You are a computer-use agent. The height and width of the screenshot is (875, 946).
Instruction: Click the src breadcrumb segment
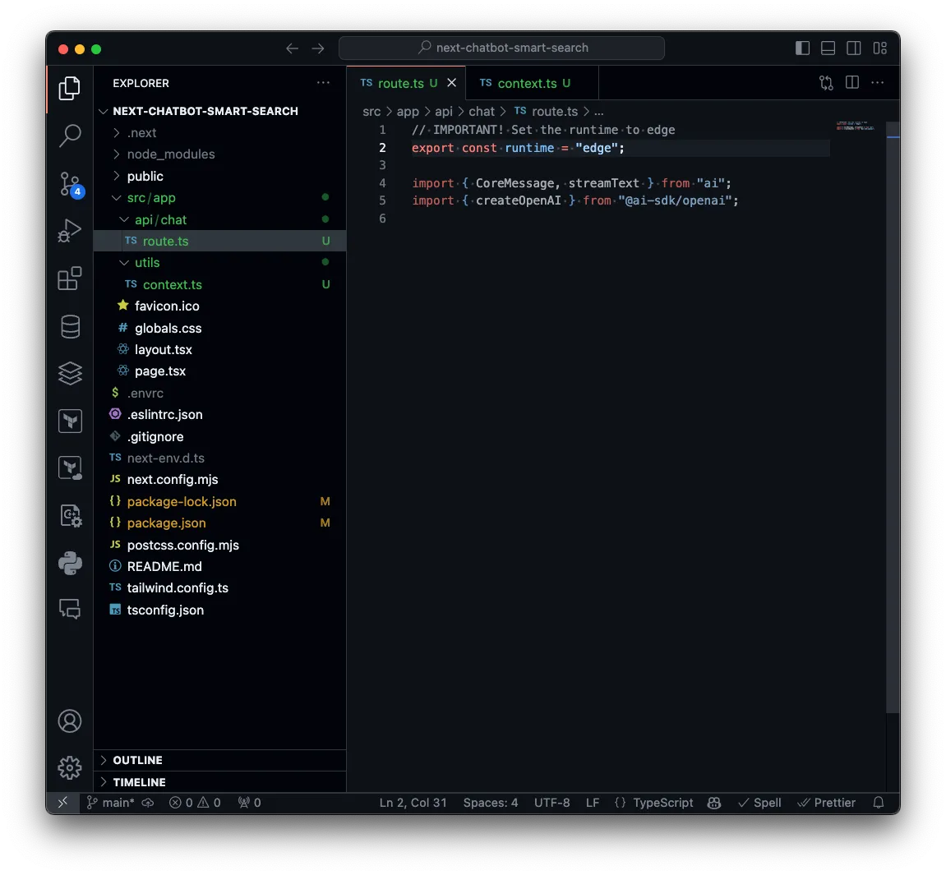coord(371,112)
